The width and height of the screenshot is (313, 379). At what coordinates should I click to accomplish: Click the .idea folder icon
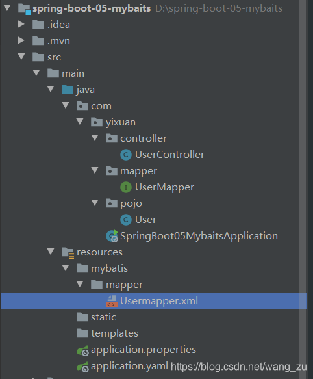point(38,25)
